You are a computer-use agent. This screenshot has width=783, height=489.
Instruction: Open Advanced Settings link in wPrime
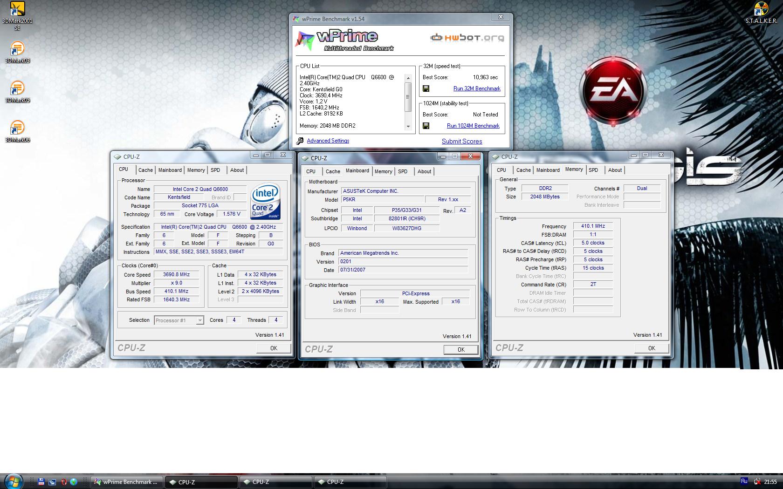tap(328, 141)
